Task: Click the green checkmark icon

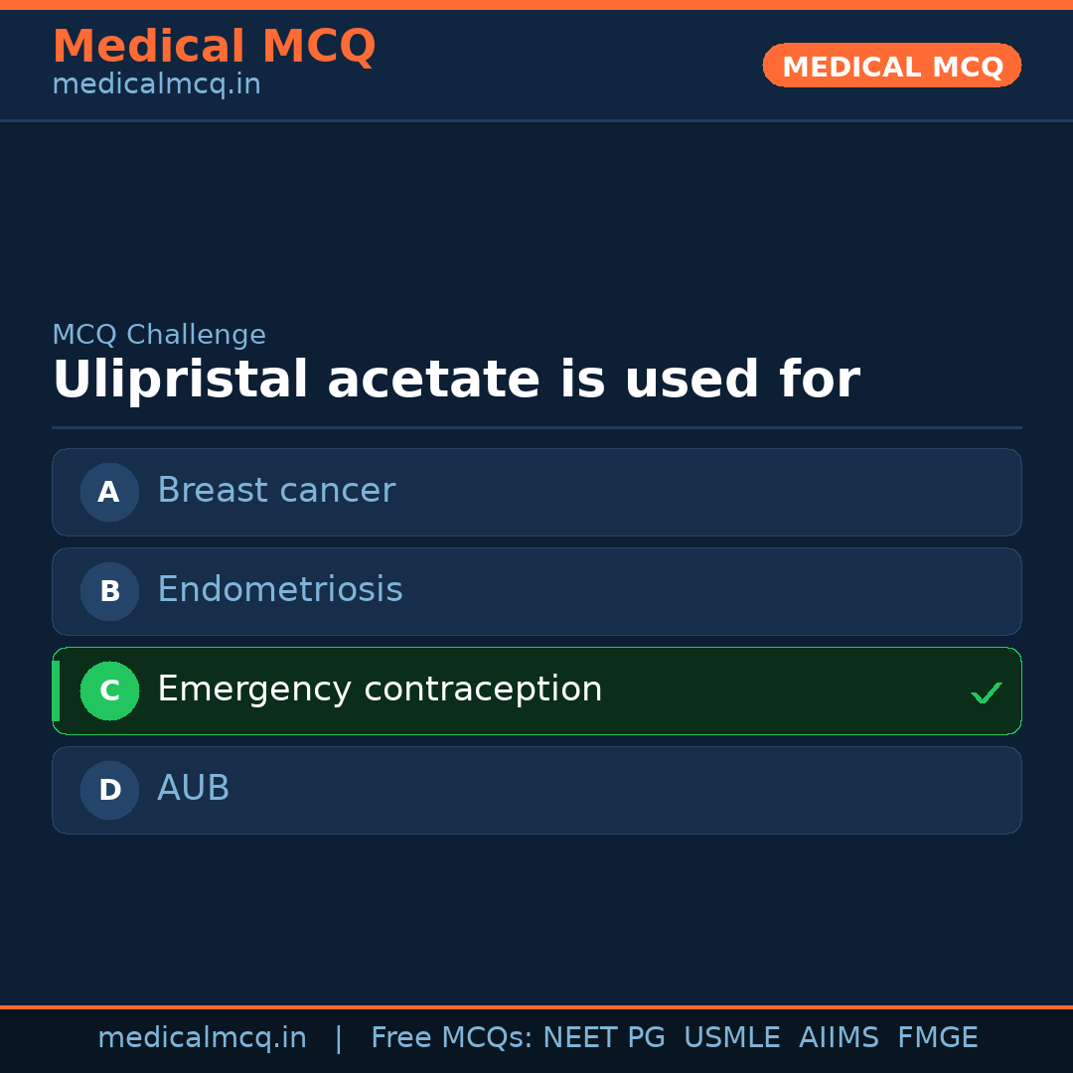Action: (x=986, y=692)
